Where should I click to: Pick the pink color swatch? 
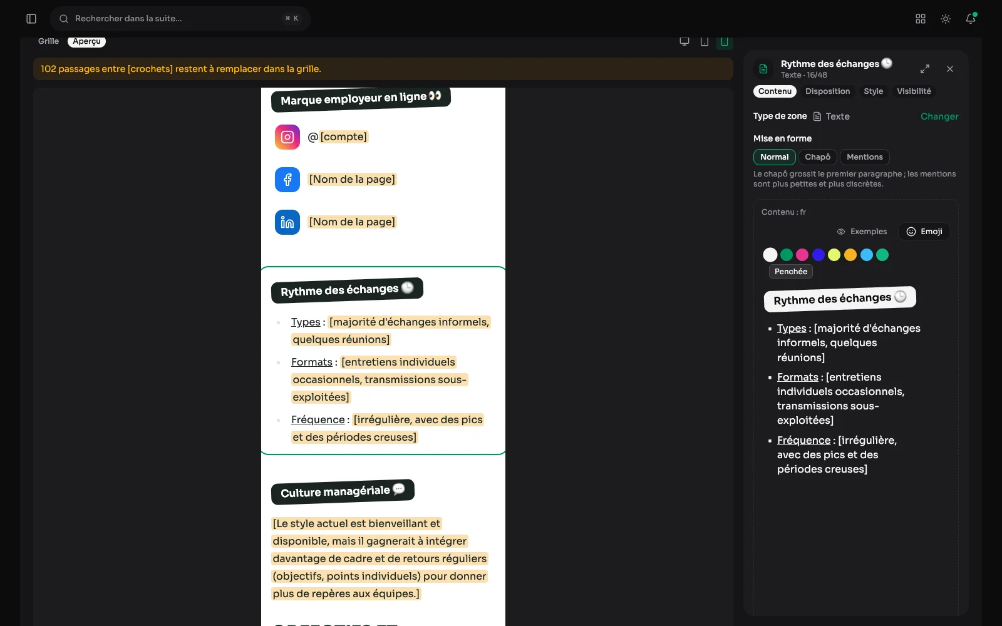(x=802, y=255)
